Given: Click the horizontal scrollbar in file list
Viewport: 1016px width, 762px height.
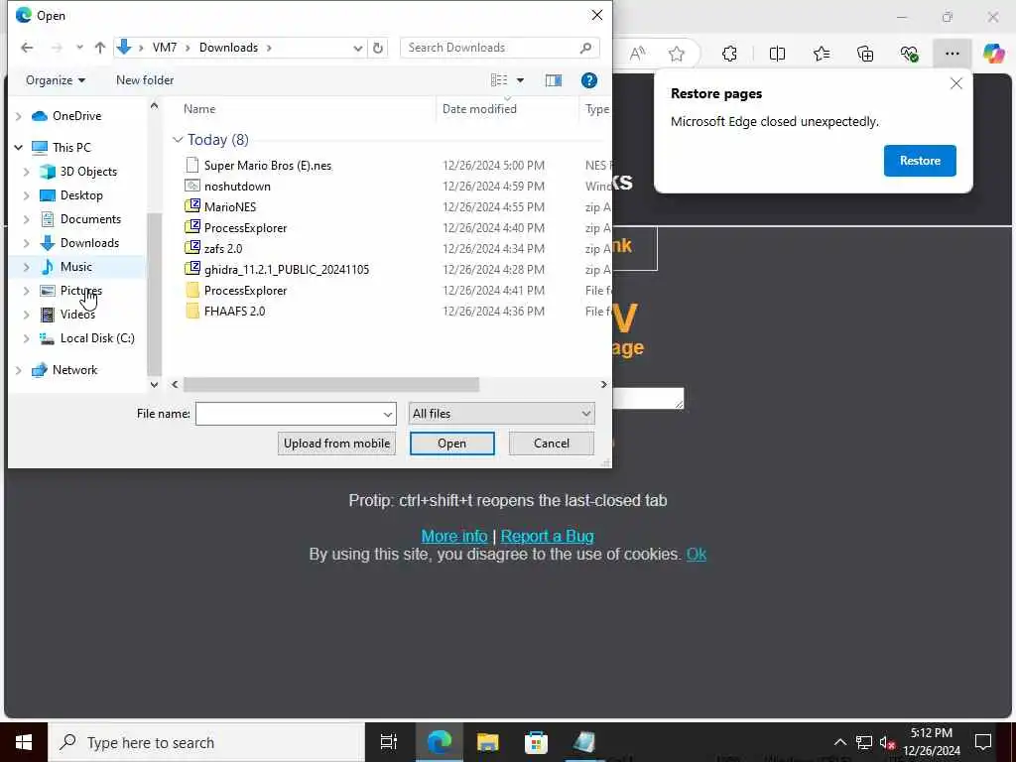Looking at the screenshot, I should click(331, 384).
